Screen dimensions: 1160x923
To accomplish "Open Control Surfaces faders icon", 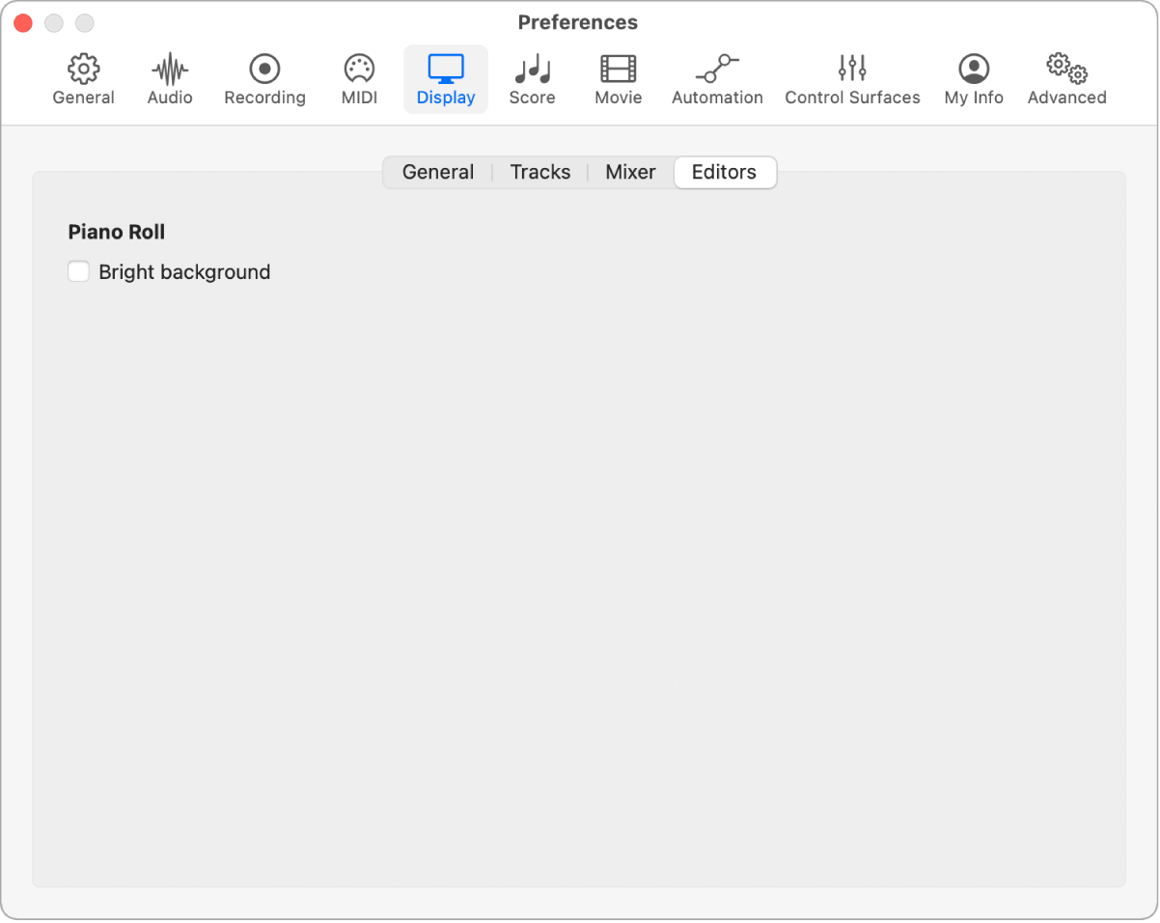I will [x=852, y=69].
